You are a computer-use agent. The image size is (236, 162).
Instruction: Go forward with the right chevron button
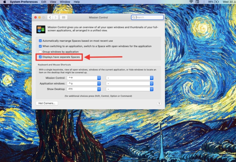tap(56, 17)
